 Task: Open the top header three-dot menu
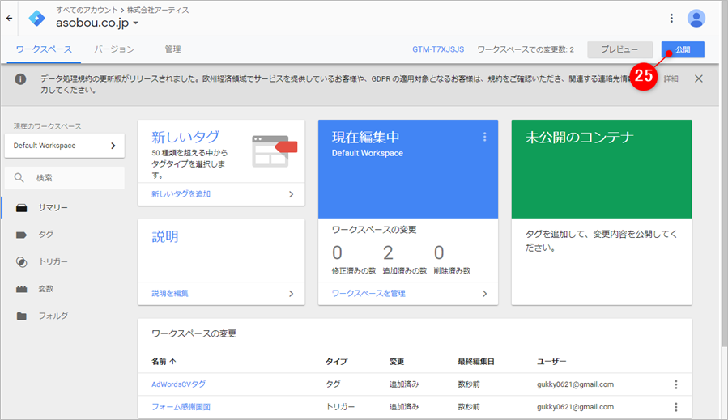671,18
